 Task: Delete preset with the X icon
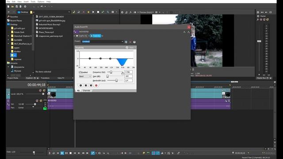click(130, 42)
